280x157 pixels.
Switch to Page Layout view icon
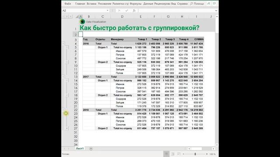click(x=173, y=154)
